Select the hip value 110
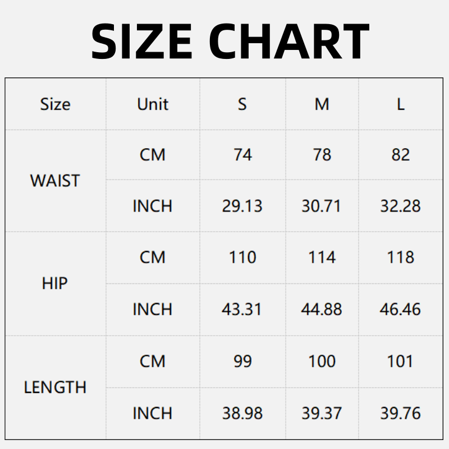This screenshot has height=449, width=449. pos(242,258)
